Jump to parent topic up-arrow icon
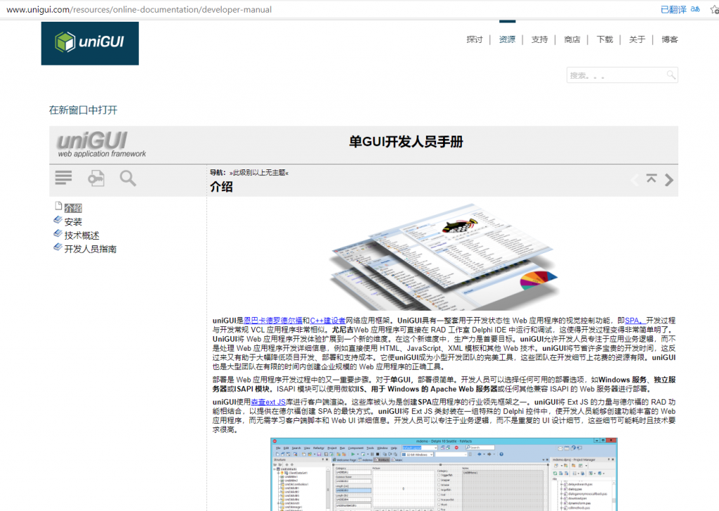The image size is (719, 511). (x=652, y=179)
